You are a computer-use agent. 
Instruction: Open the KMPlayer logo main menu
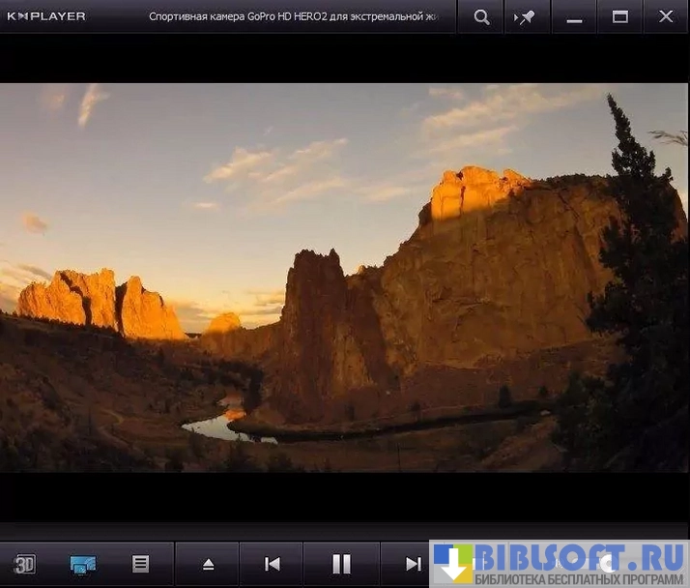[x=45, y=16]
